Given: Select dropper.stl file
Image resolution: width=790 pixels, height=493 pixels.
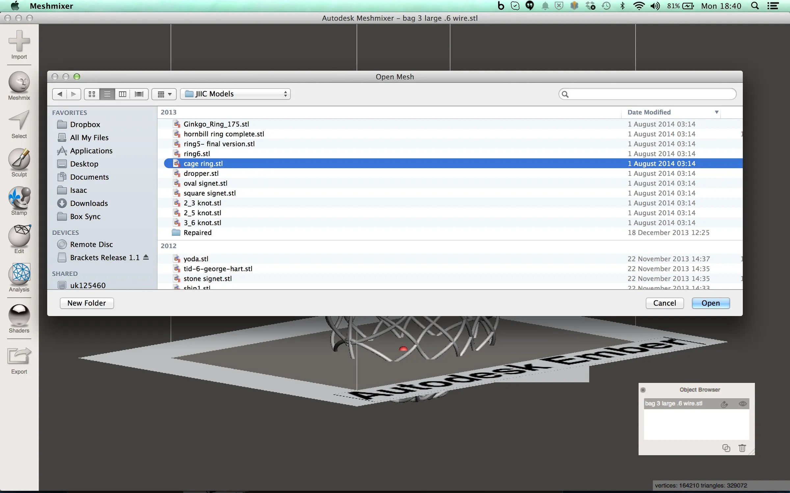Looking at the screenshot, I should point(450,173).
